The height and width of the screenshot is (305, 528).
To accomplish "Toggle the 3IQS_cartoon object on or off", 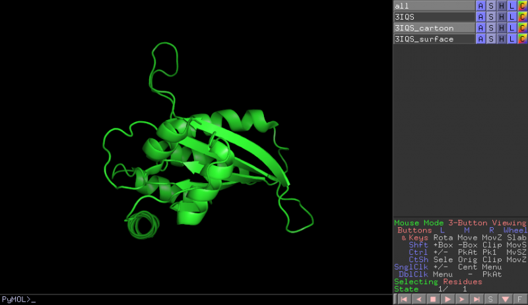I will point(434,28).
